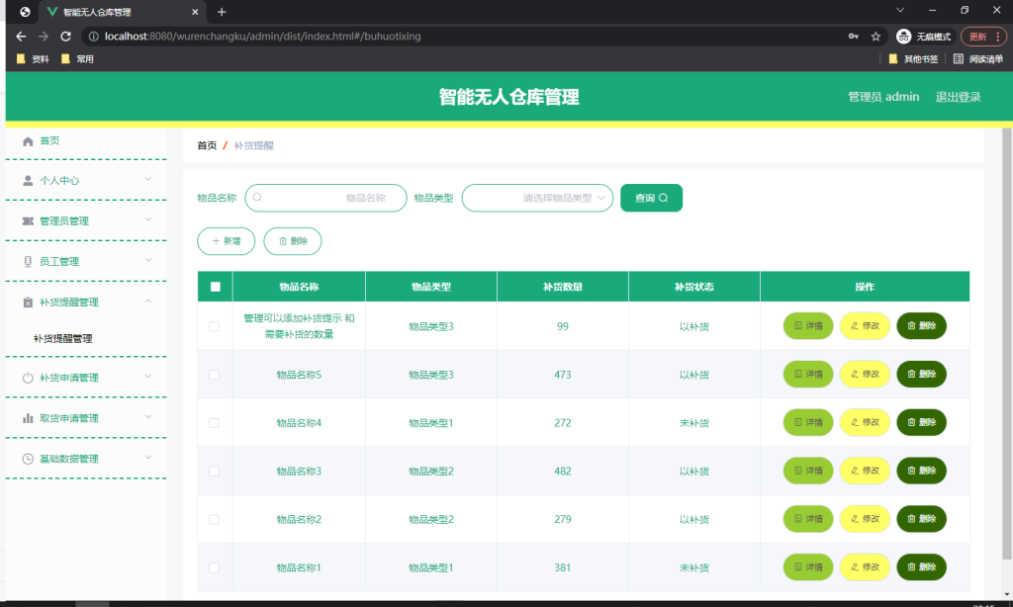1013x607 pixels.
Task: Reload the page with the browser refresh icon
Action: pos(66,37)
